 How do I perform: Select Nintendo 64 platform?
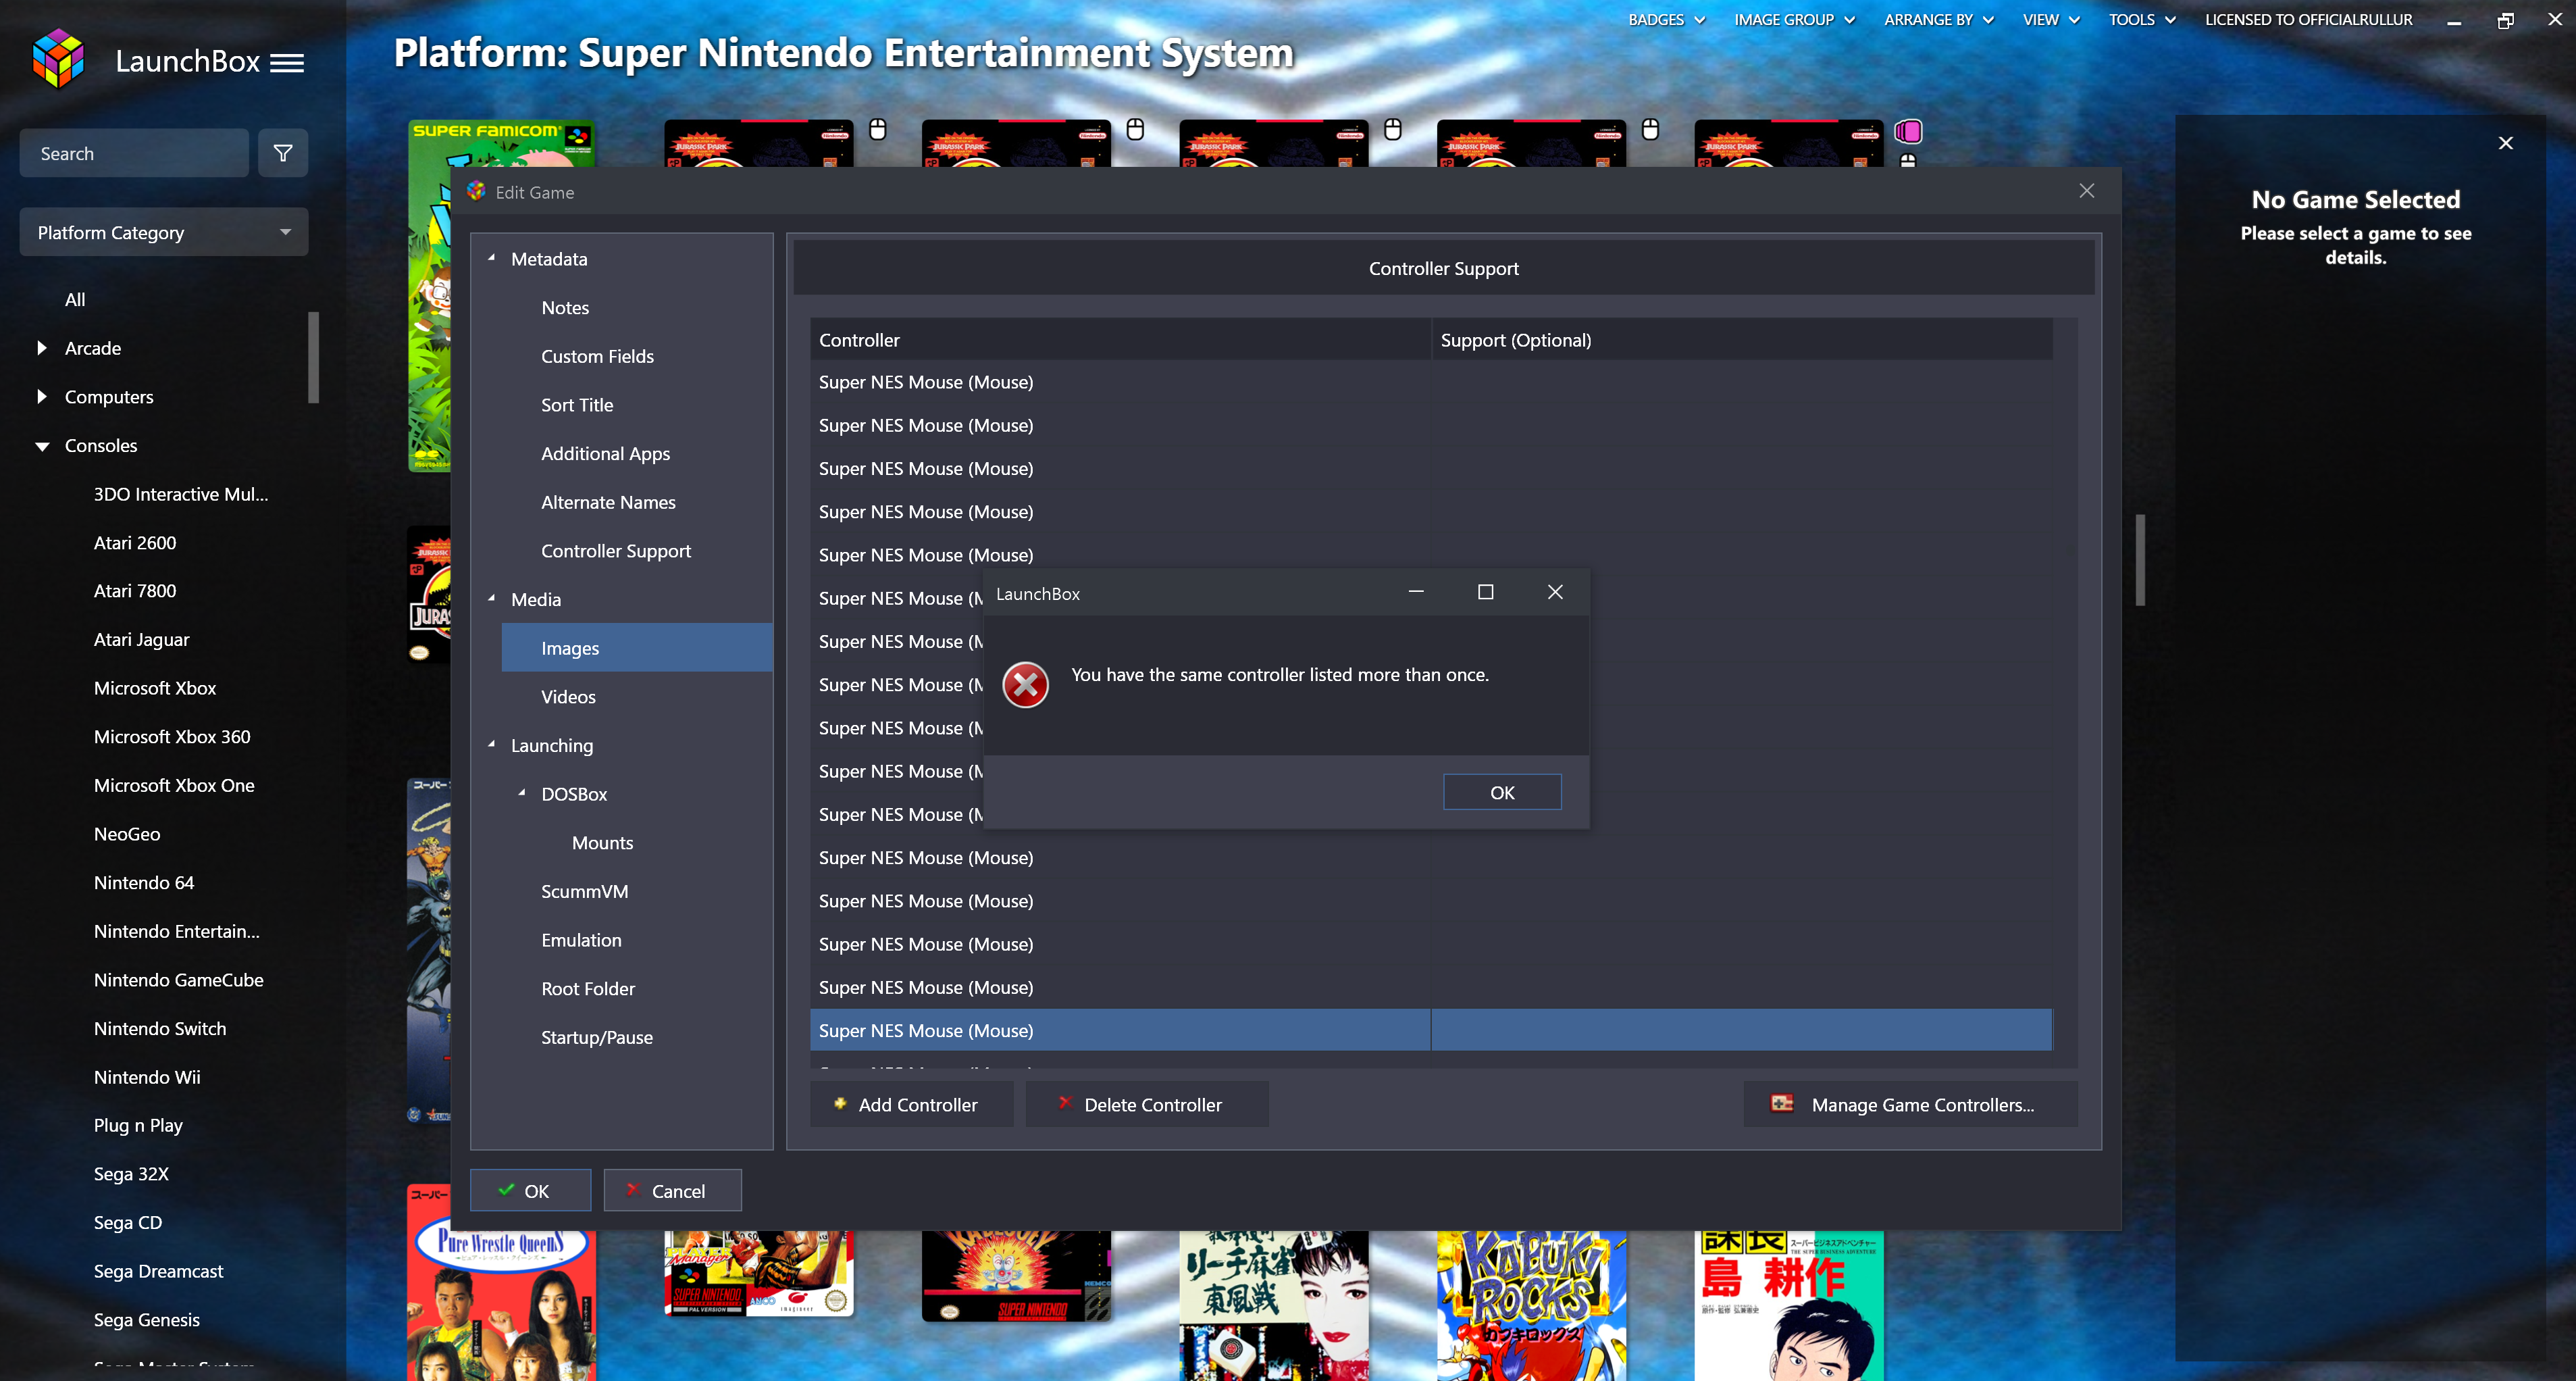(144, 882)
